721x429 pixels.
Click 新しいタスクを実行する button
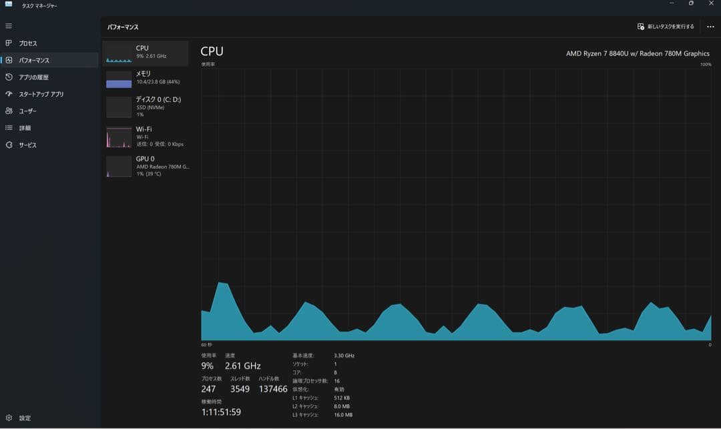click(666, 27)
